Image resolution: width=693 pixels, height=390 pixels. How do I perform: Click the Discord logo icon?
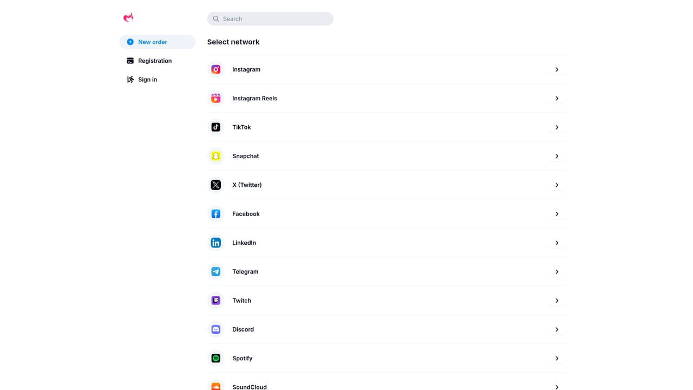click(215, 329)
